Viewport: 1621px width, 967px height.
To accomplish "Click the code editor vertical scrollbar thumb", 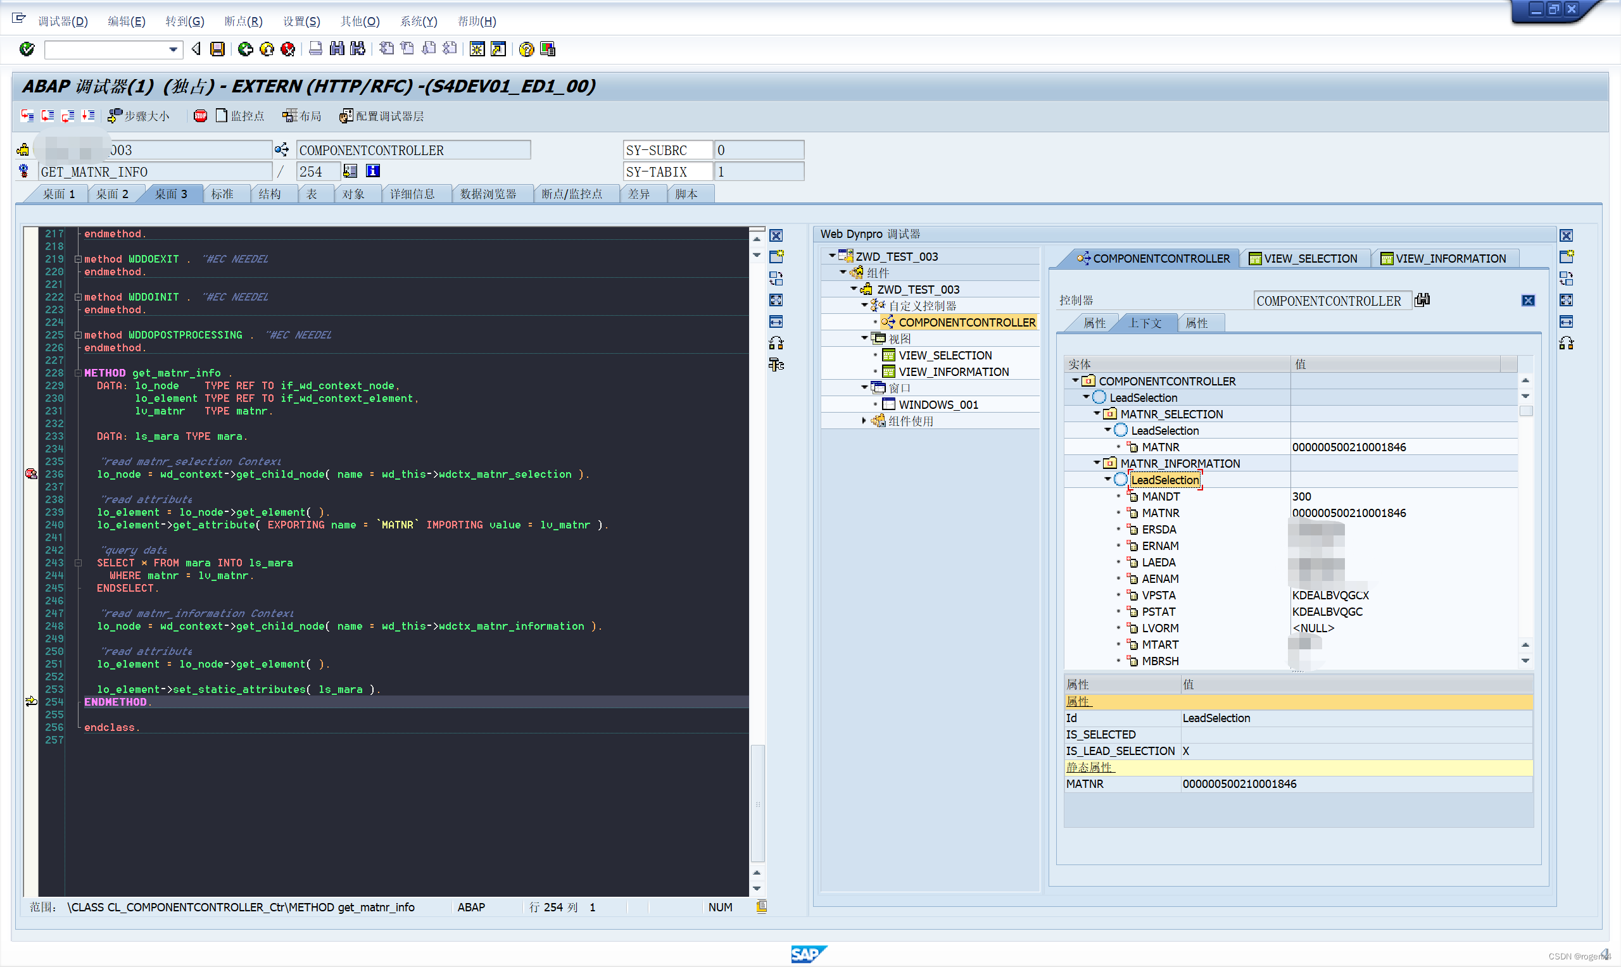I will click(x=757, y=803).
